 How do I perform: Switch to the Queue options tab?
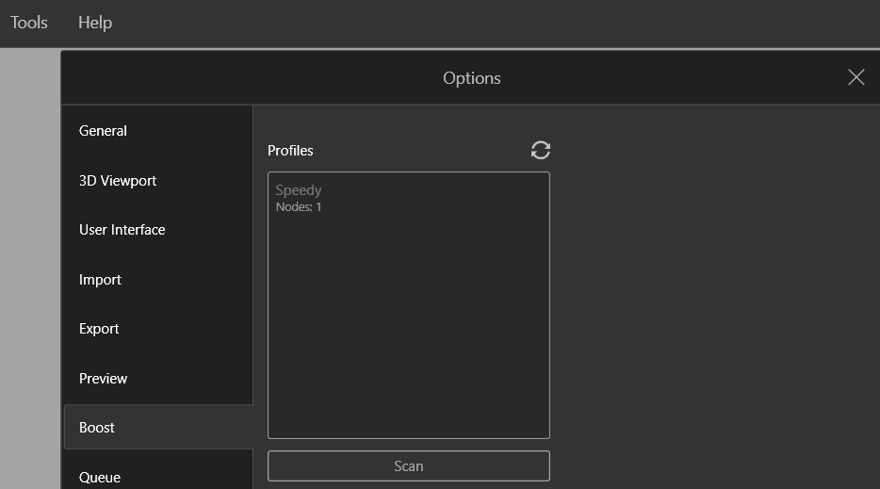100,477
